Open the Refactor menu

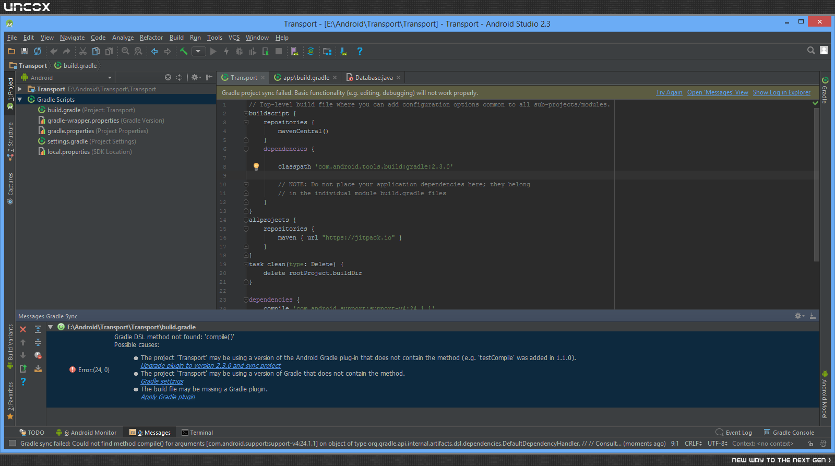pos(151,38)
